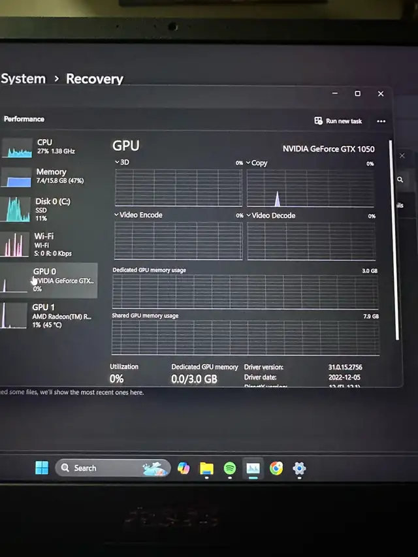Click the driver version 31.0.15.2756 value
This screenshot has width=418, height=557.
point(345,368)
